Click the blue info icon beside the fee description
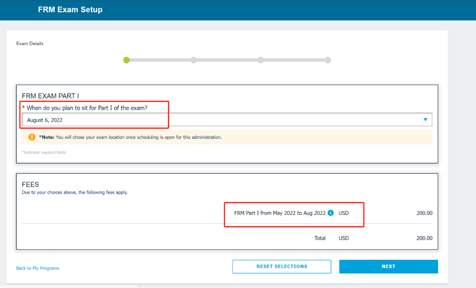Viewport: 476px width, 288px height. tap(331, 213)
